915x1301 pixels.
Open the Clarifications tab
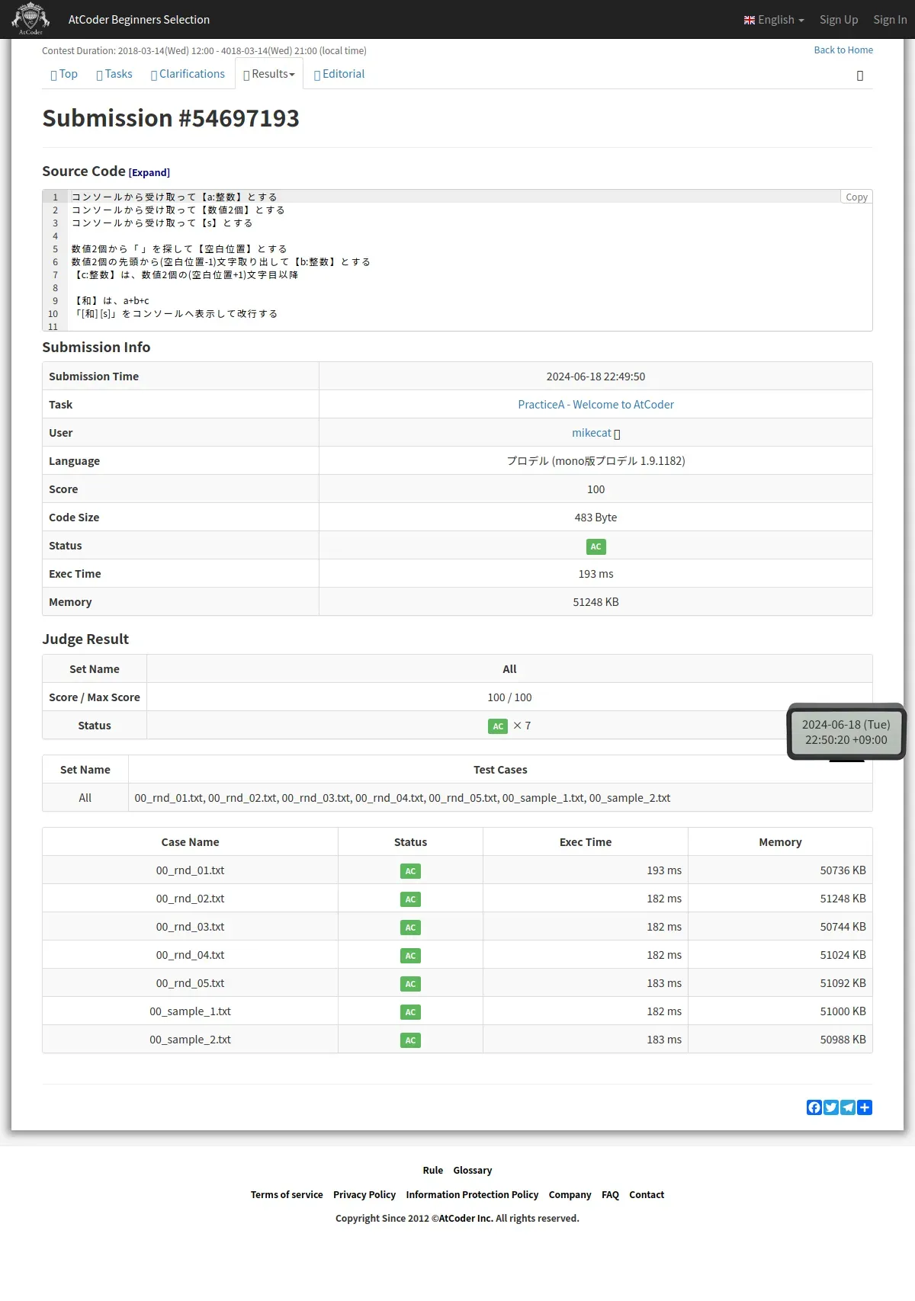(x=188, y=74)
